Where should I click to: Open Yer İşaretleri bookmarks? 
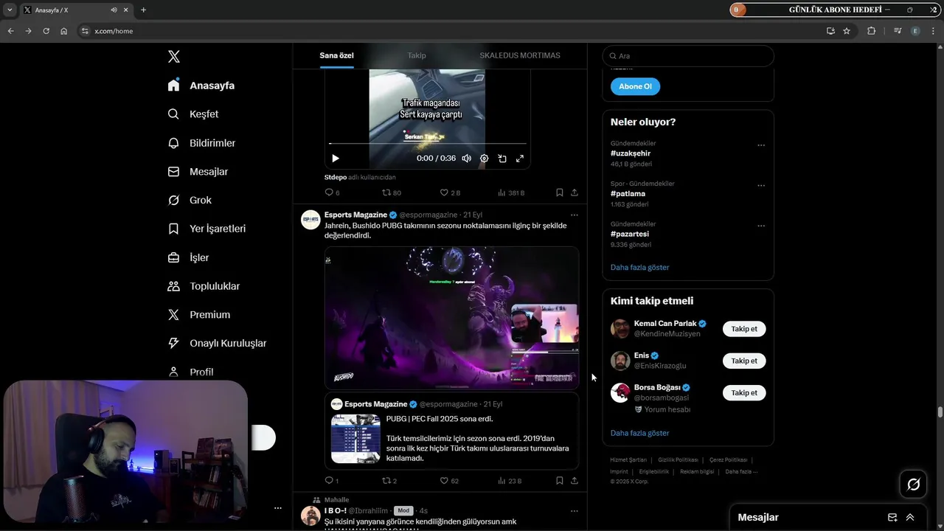pyautogui.click(x=206, y=229)
